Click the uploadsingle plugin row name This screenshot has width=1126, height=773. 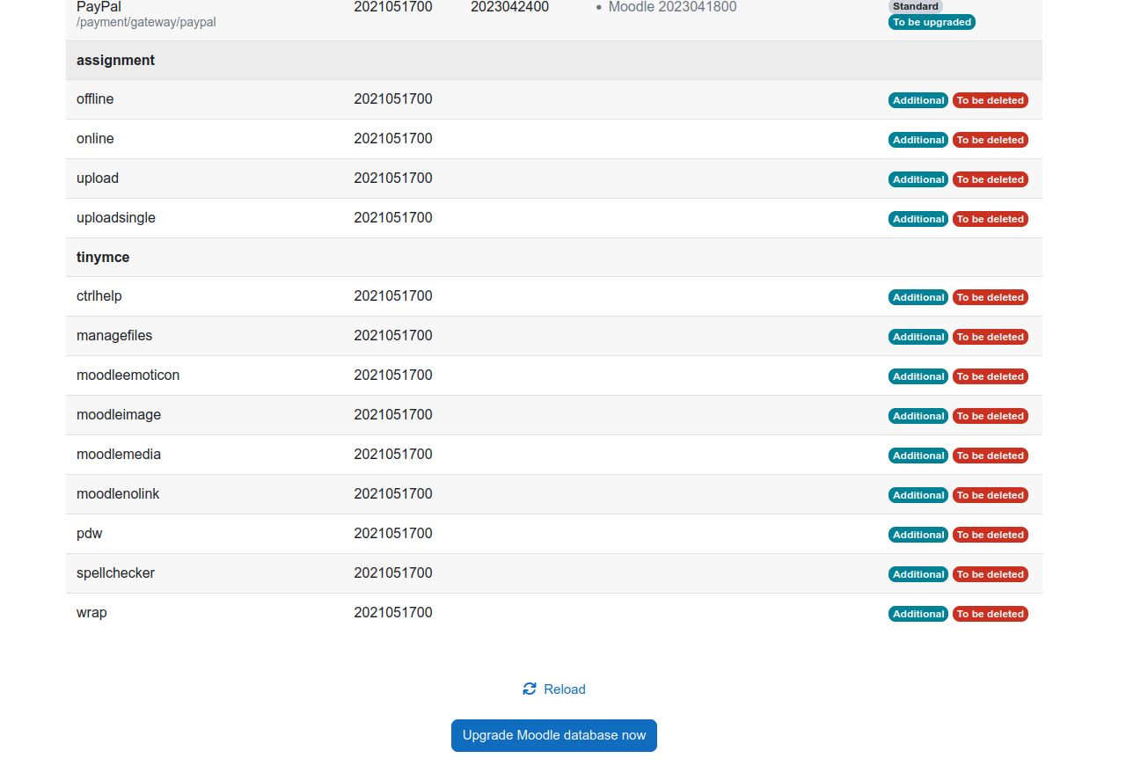116,218
